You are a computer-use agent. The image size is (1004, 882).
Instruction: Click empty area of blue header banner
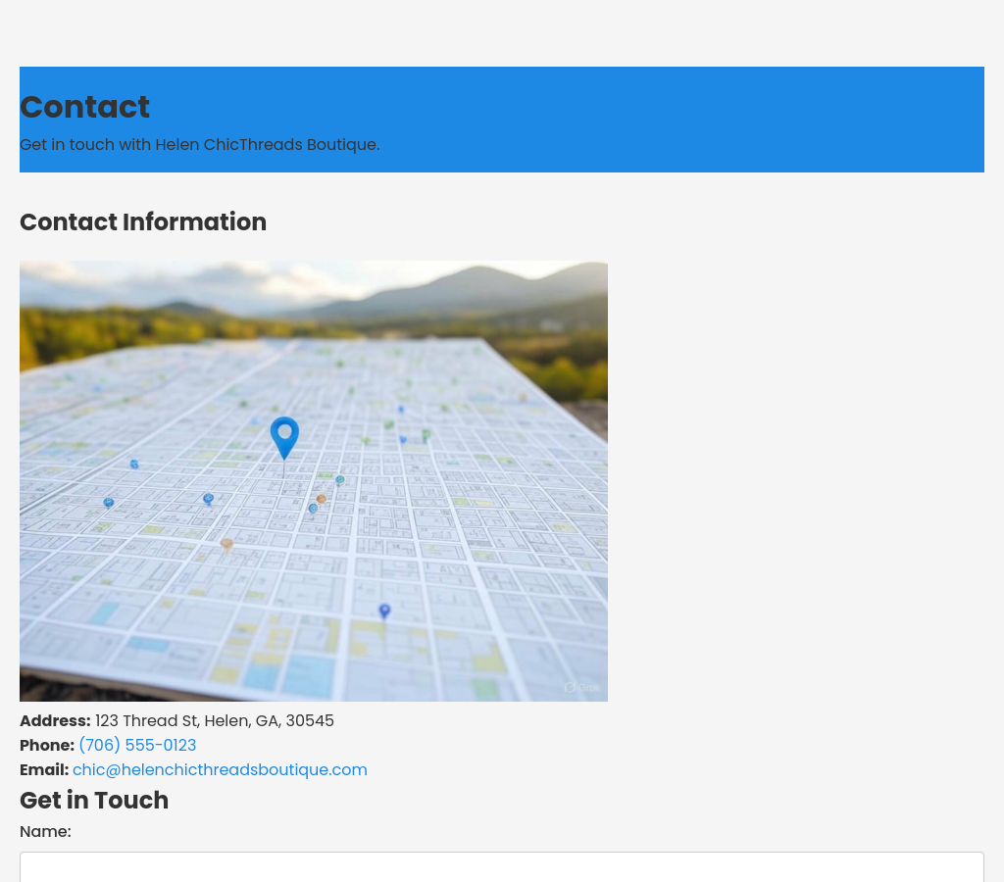click(686, 118)
